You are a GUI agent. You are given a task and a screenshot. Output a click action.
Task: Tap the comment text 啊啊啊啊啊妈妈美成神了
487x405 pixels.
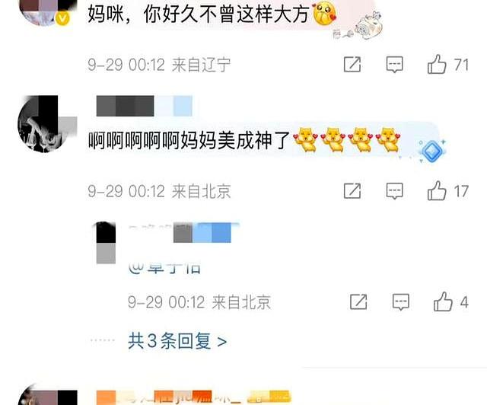[x=189, y=141]
